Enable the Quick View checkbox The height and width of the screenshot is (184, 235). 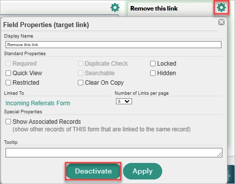point(8,73)
